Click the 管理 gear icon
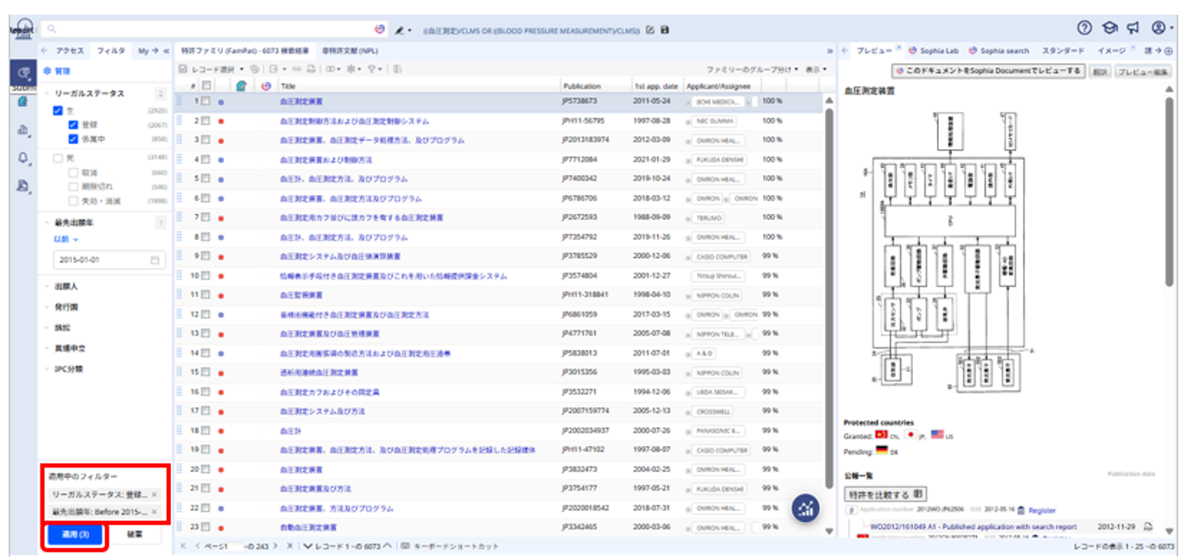 (x=48, y=71)
